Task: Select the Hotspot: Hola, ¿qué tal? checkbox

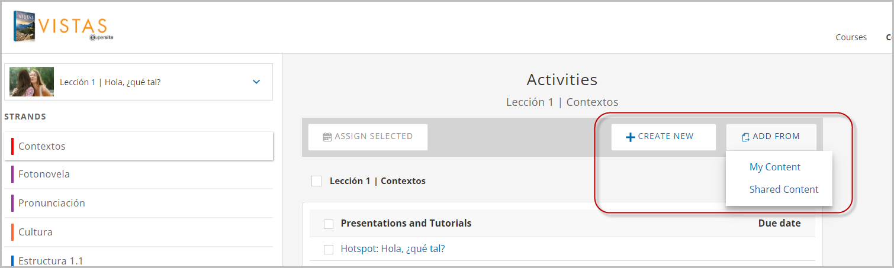Action: [329, 249]
